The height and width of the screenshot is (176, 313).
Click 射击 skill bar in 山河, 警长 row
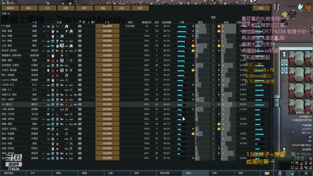(x=229, y=46)
